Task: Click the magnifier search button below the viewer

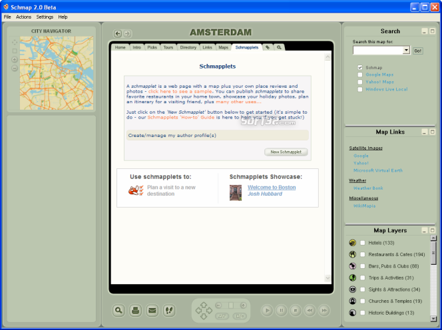Action: click(x=118, y=311)
